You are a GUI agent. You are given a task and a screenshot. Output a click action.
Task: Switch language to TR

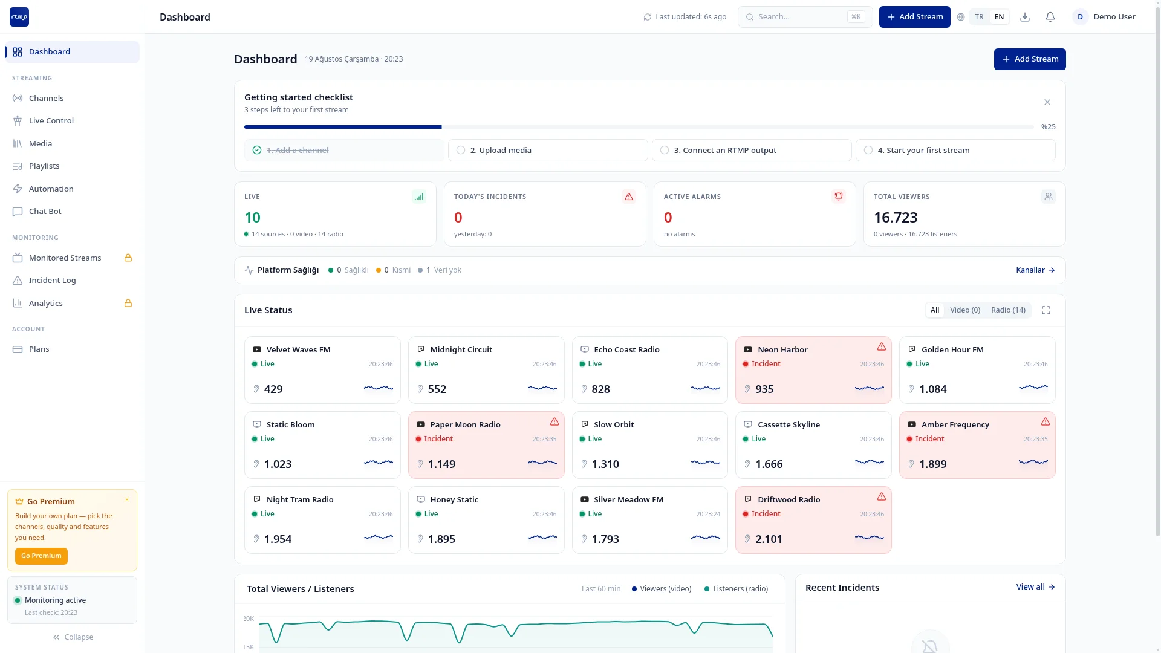click(x=979, y=17)
